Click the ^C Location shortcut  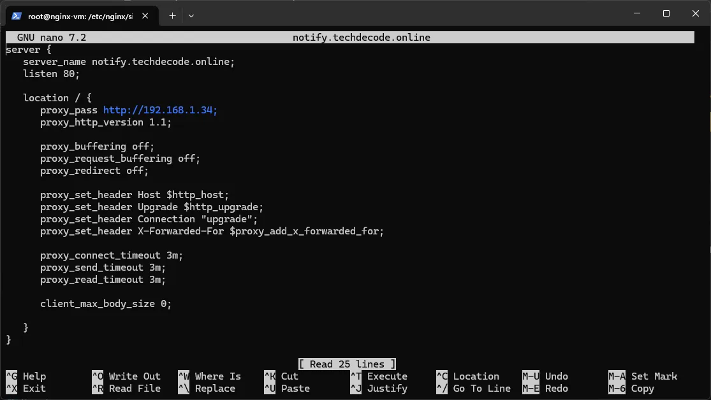[467, 376]
